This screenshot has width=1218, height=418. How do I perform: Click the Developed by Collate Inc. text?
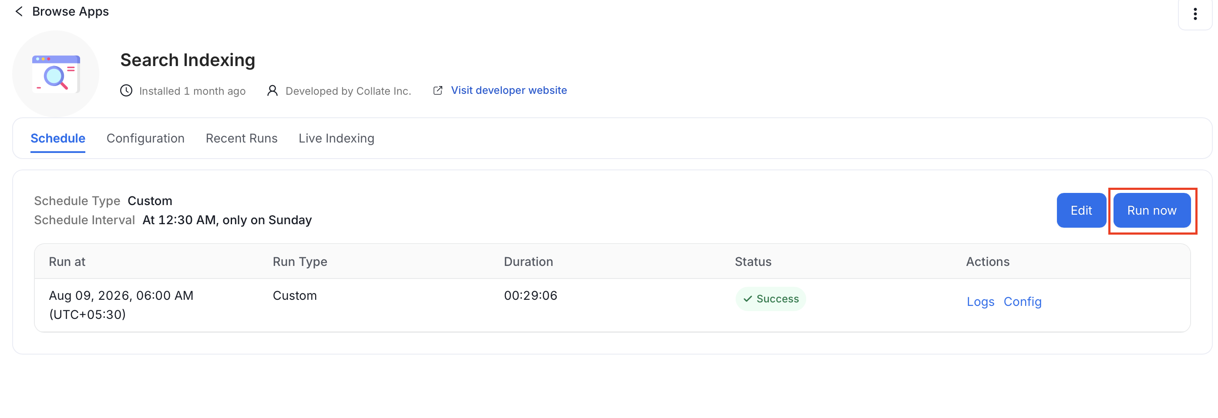(348, 91)
